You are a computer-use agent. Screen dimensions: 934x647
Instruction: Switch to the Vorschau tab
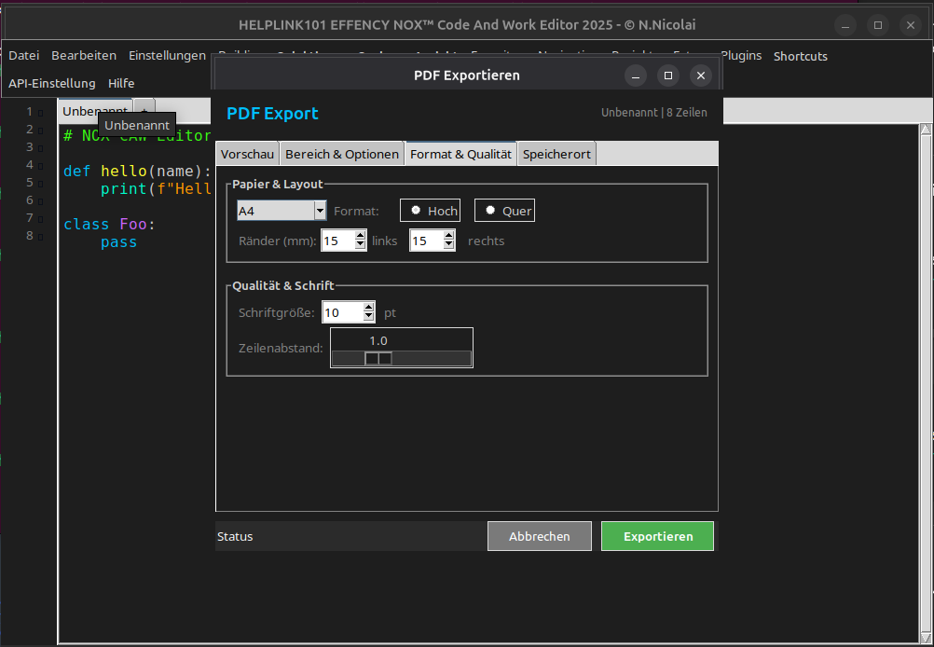(x=247, y=154)
